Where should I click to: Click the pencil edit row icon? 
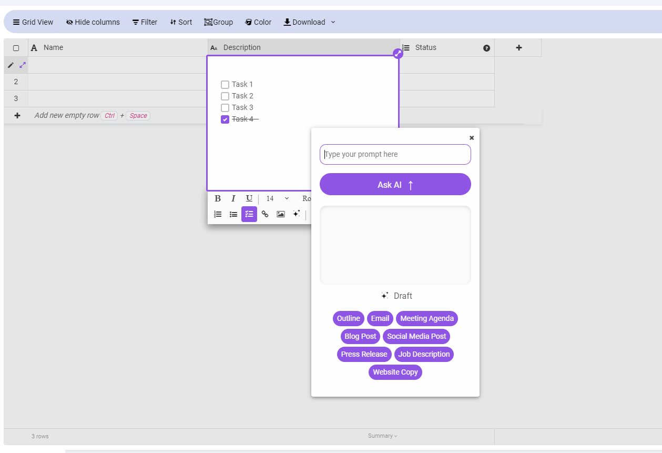click(11, 65)
